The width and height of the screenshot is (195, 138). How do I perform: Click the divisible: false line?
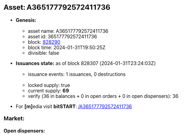[x=44, y=53]
